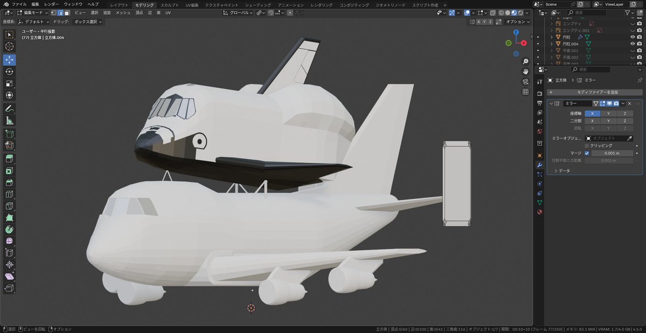
Task: Toggle Mirror modifier render visibility
Action: pyautogui.click(x=616, y=104)
